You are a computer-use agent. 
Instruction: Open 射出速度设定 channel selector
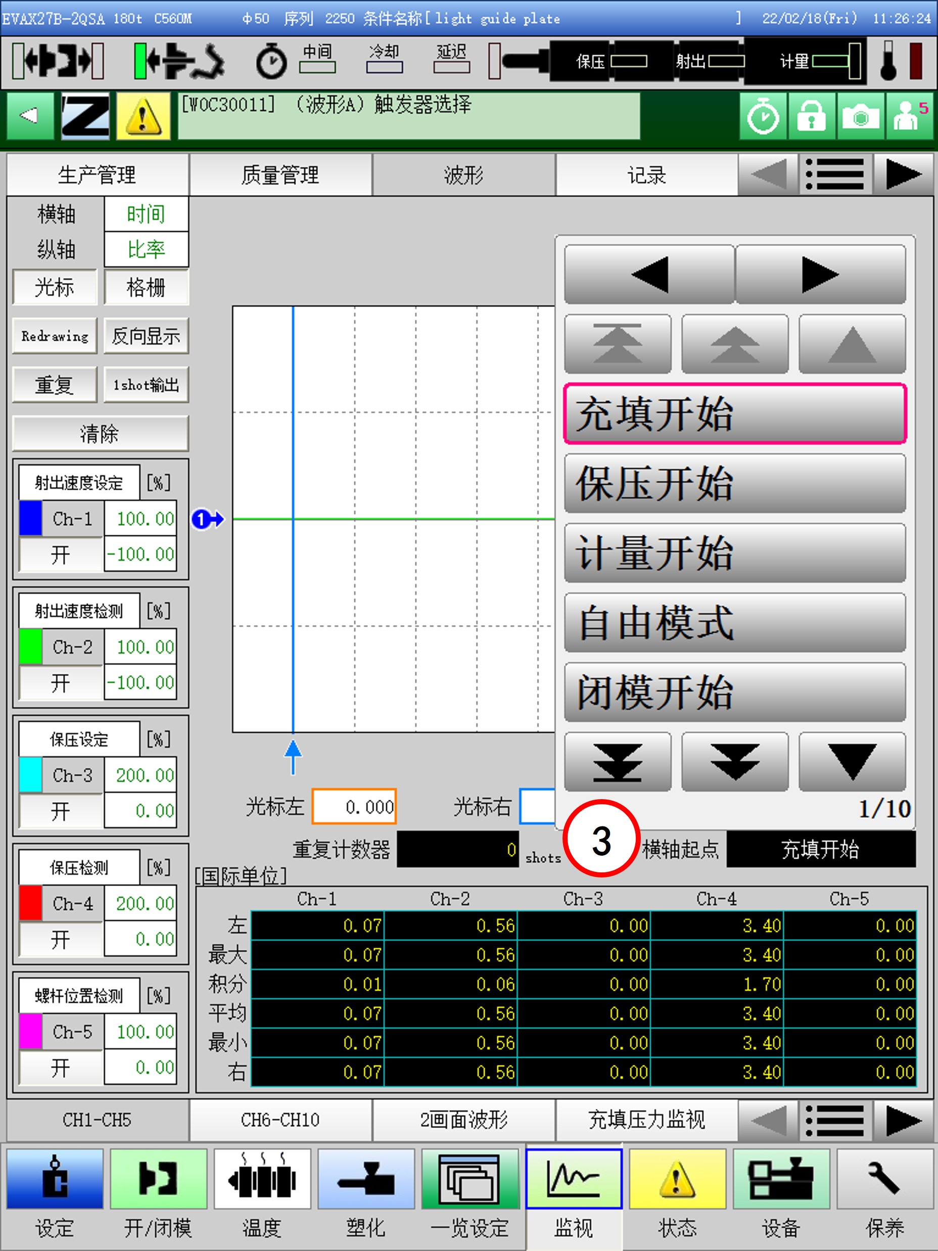[x=79, y=482]
